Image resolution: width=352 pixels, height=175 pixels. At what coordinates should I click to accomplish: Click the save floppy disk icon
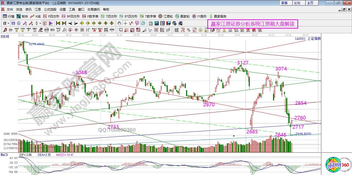(168, 23)
